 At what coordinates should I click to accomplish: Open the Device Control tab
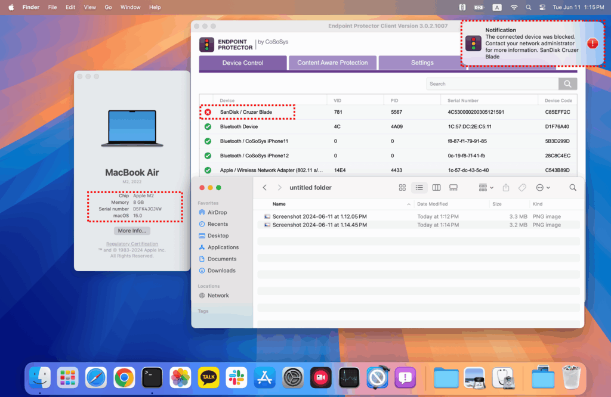243,63
